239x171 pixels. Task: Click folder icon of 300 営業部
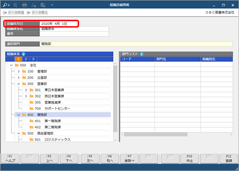24,84
